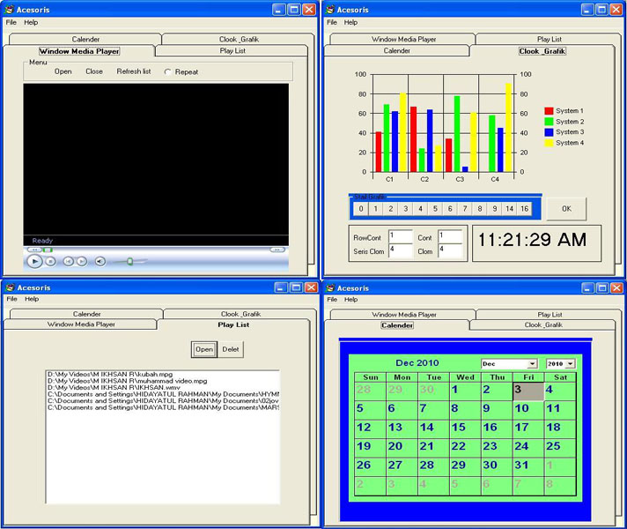
Task: Open File menu in the Play List window
Action: [x=11, y=299]
